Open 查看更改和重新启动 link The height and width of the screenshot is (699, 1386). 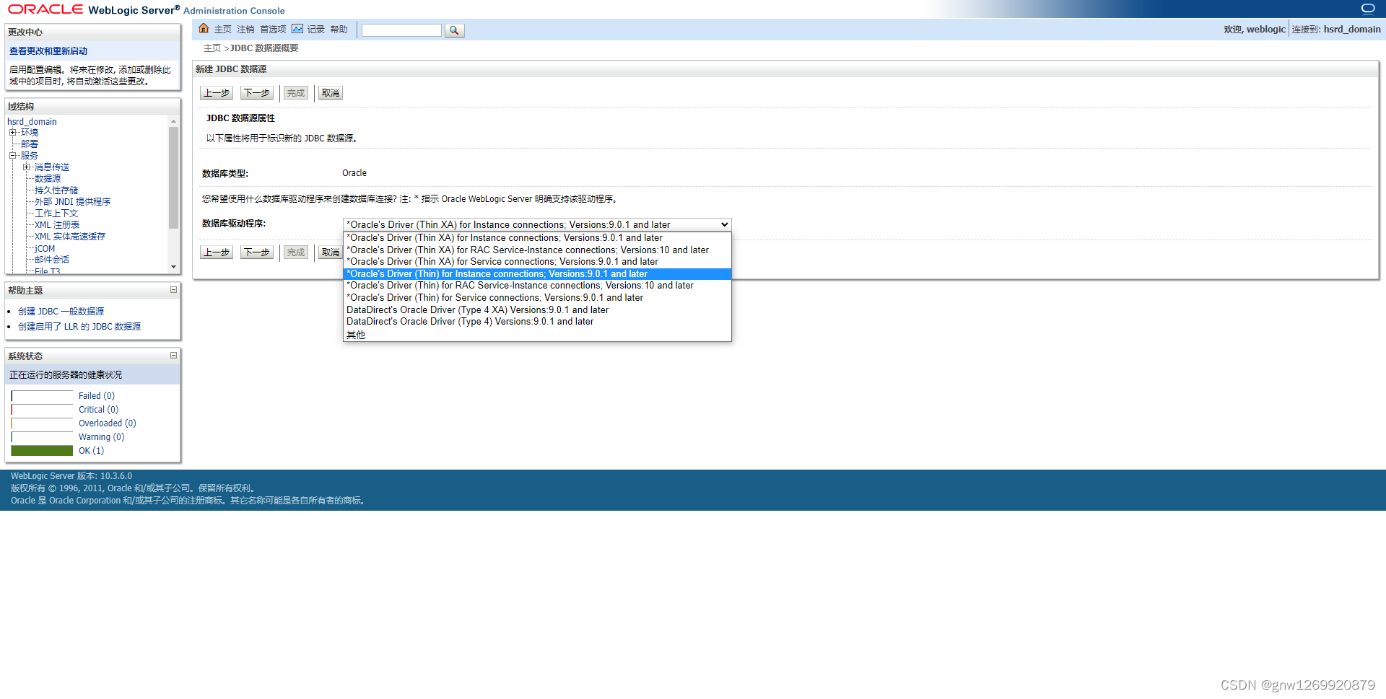click(x=48, y=51)
